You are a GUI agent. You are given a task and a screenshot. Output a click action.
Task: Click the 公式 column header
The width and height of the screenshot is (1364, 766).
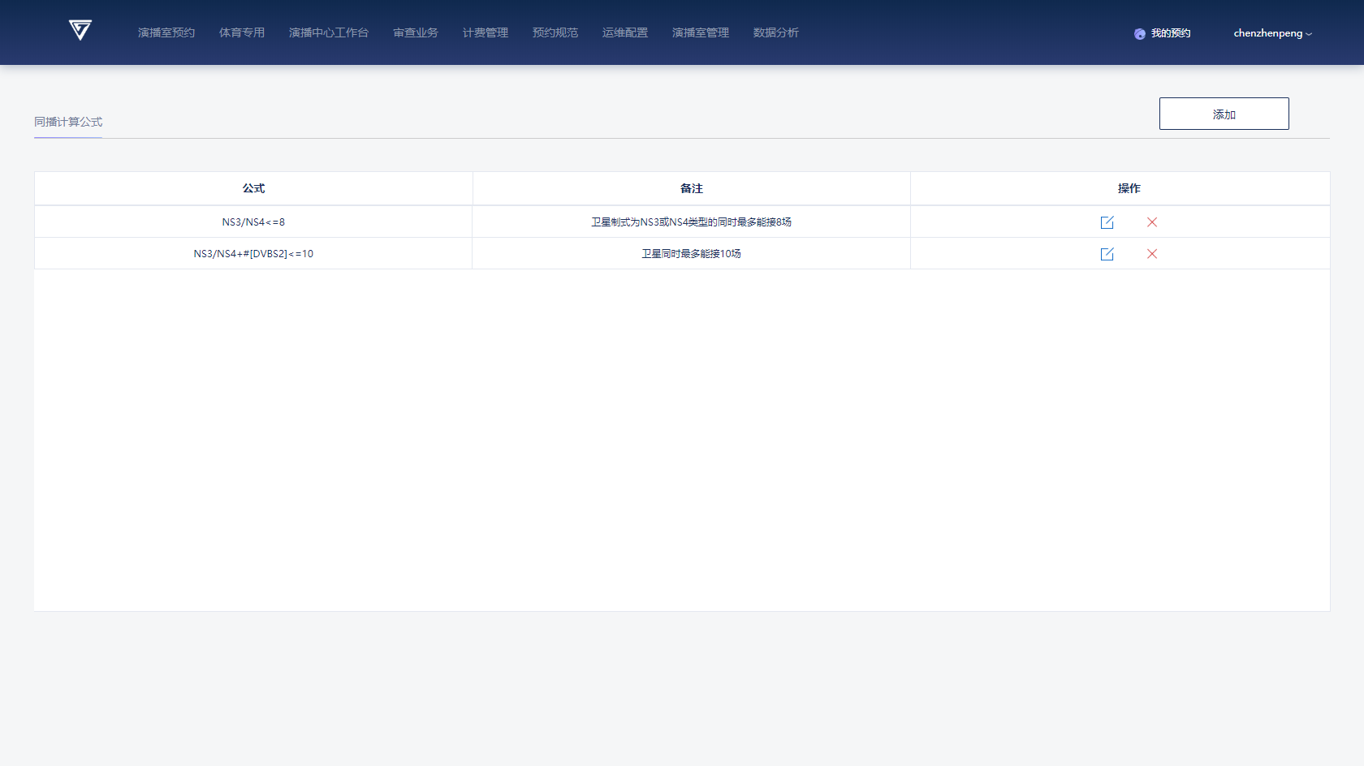253,188
